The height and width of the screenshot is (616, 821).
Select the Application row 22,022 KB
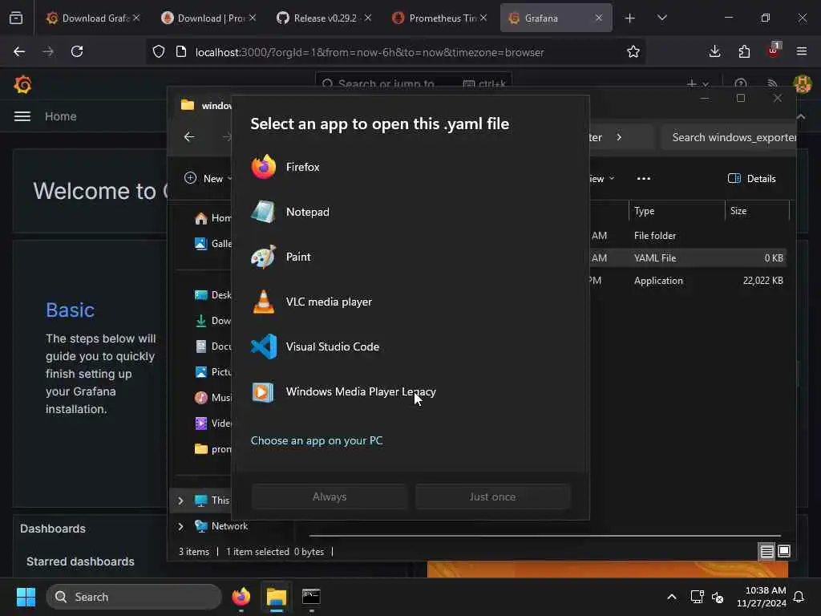688,280
